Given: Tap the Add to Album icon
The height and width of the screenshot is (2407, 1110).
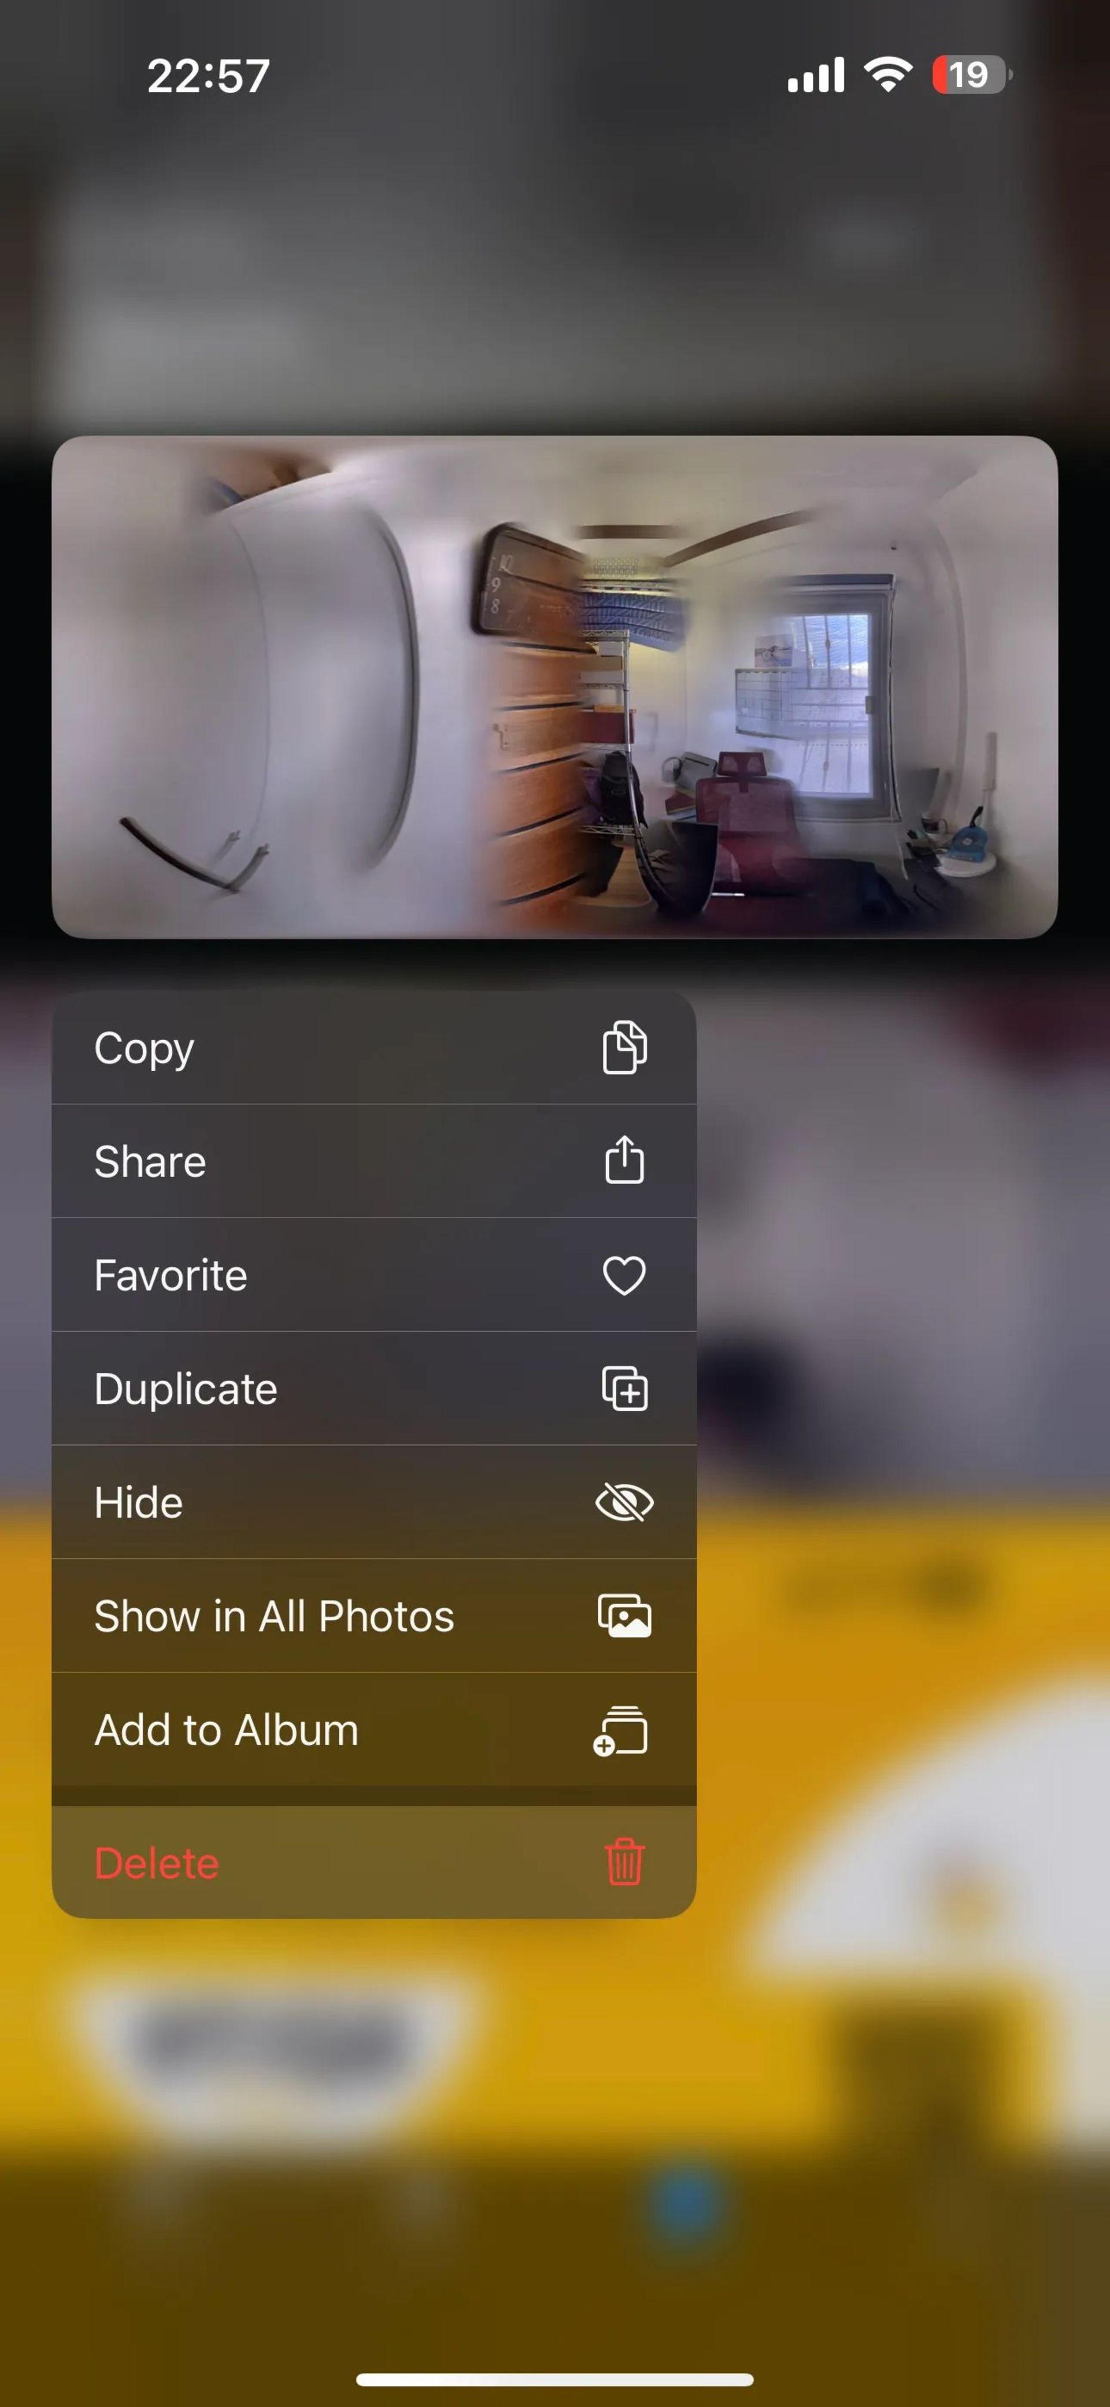Looking at the screenshot, I should (x=623, y=1730).
